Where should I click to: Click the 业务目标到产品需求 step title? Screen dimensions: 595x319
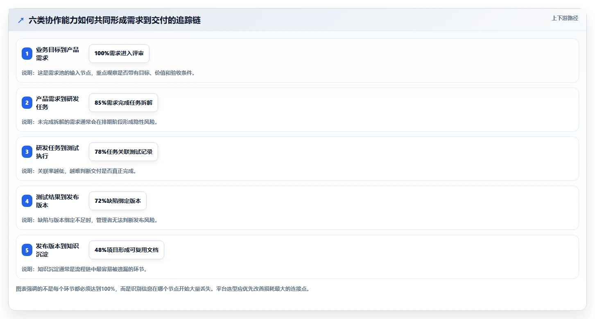click(57, 54)
